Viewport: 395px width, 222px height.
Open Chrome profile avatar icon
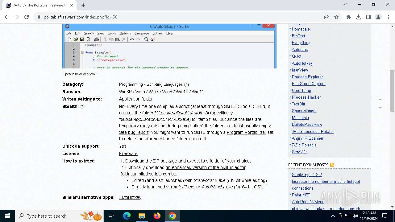(x=378, y=17)
